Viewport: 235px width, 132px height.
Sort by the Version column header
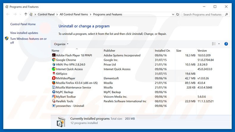tap(213, 51)
